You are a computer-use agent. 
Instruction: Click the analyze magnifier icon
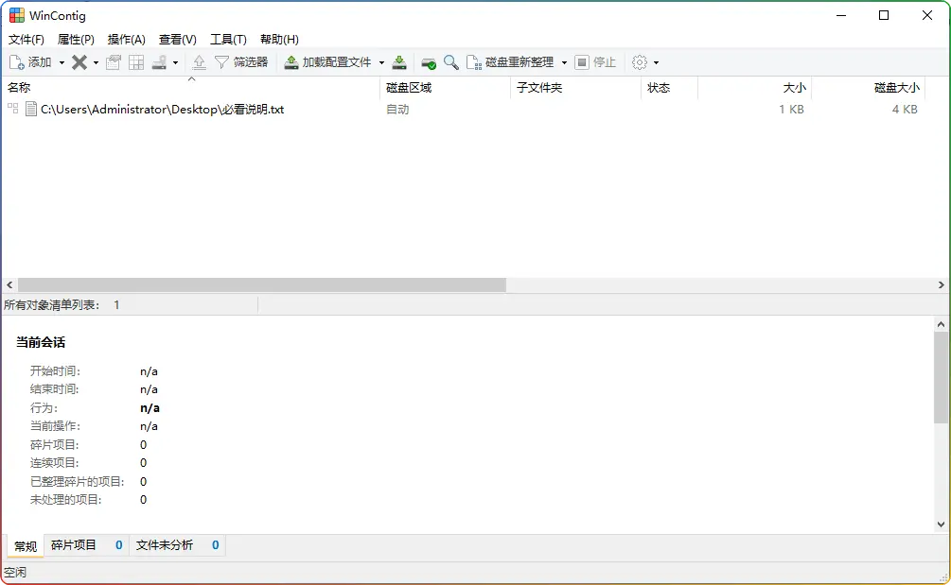450,62
